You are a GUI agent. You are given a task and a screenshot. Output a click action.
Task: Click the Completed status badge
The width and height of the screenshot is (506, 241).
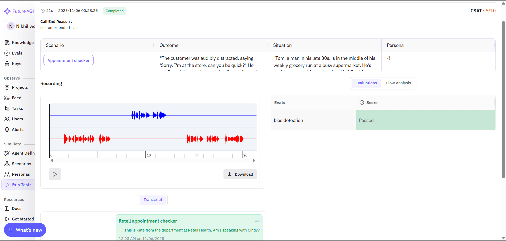click(115, 11)
